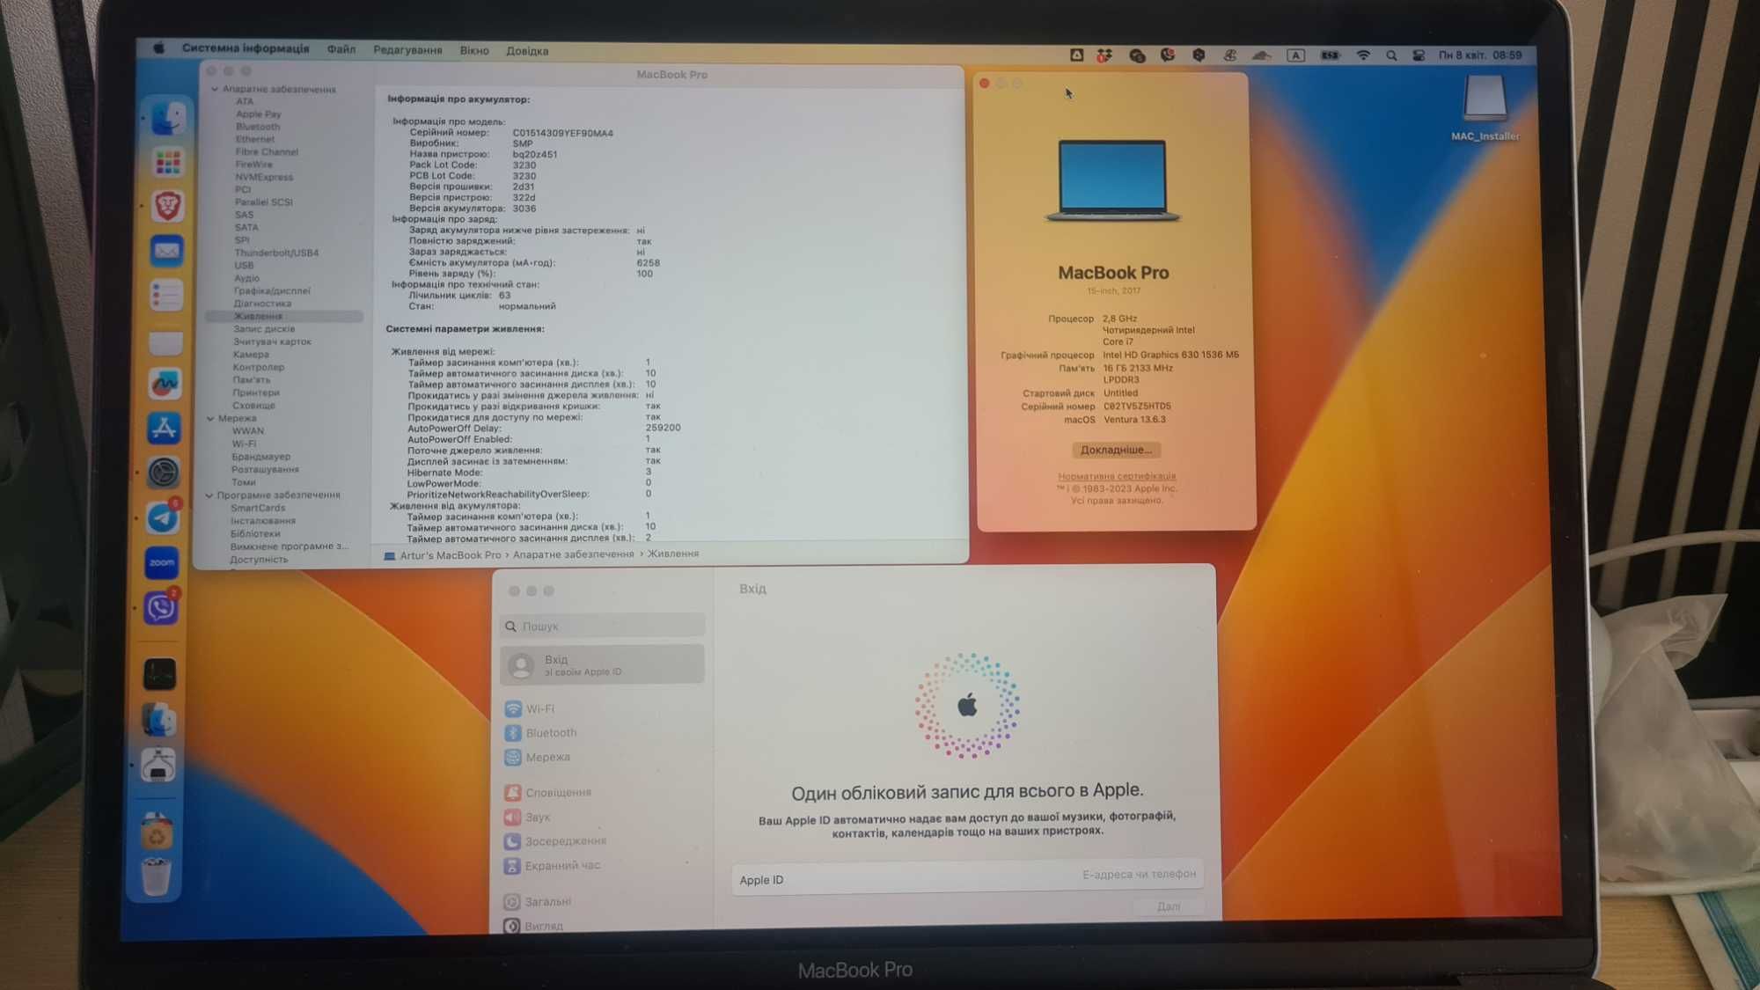Click the Apple ID input field
1760x990 pixels.
[966, 876]
